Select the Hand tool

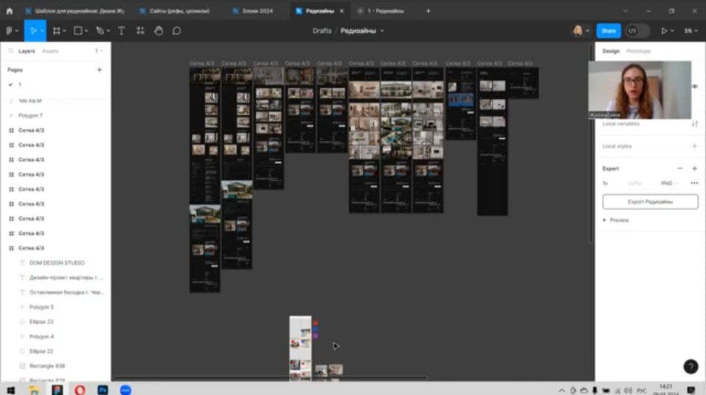[158, 31]
